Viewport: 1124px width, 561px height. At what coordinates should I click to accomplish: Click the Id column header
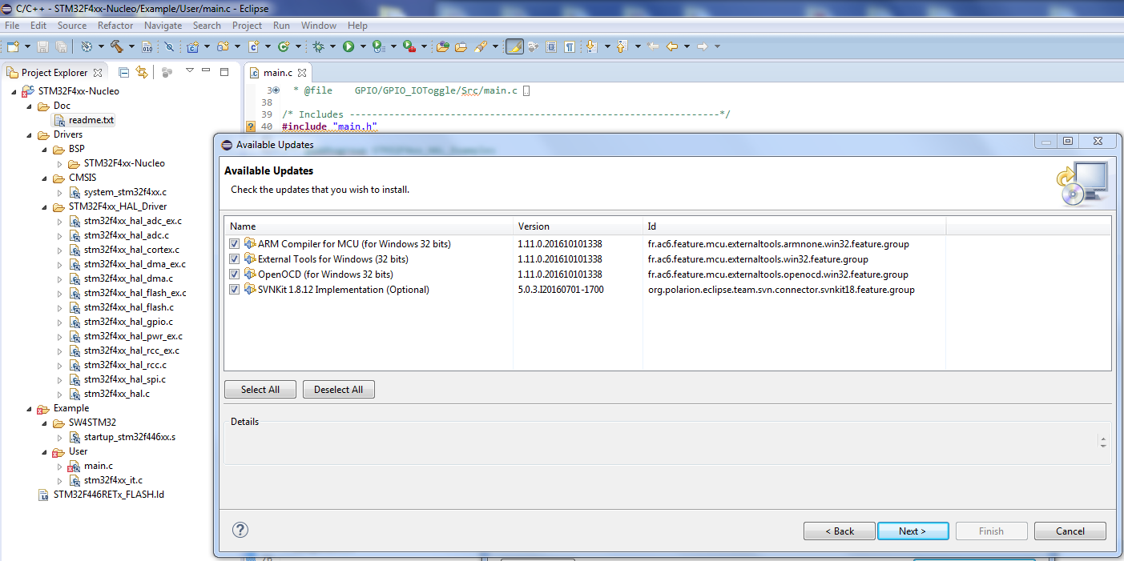794,226
